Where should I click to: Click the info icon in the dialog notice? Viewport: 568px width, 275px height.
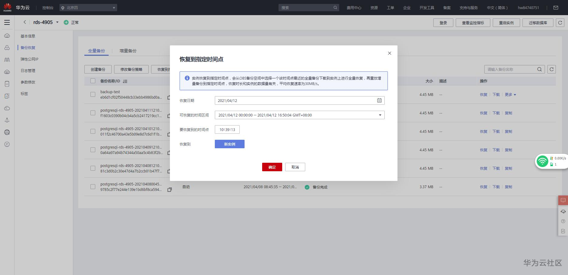[x=187, y=78]
